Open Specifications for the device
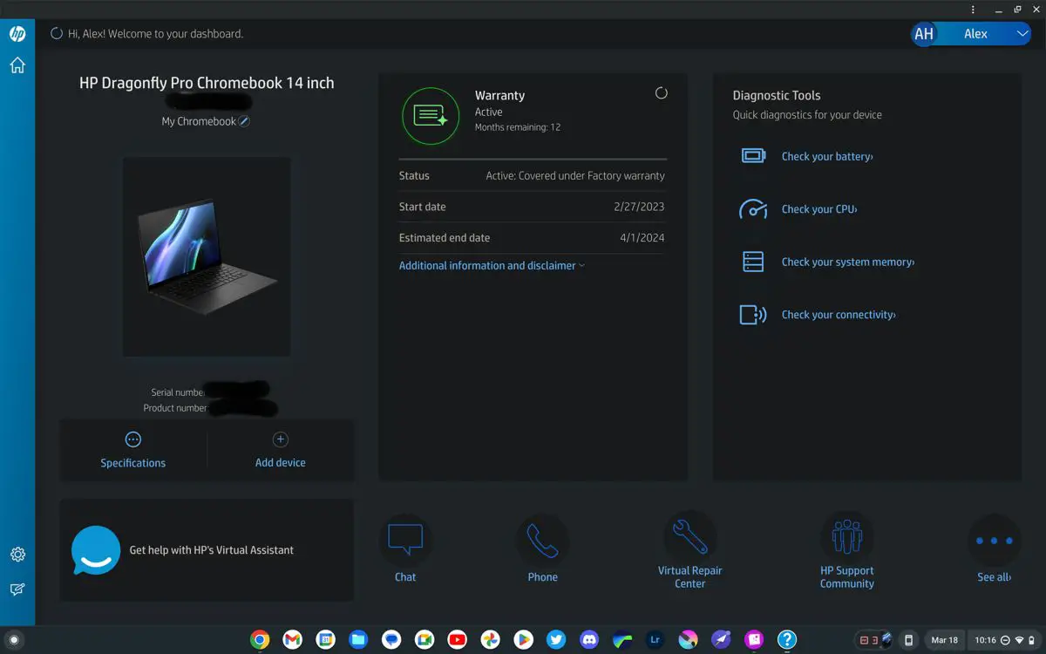 coord(133,451)
